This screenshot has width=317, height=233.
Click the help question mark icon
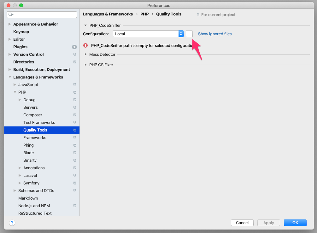pyautogui.click(x=12, y=223)
